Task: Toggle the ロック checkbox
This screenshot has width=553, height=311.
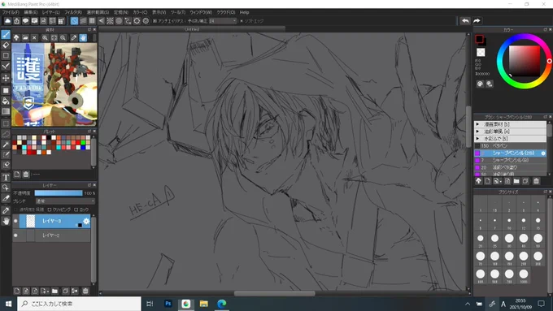Action: point(76,209)
